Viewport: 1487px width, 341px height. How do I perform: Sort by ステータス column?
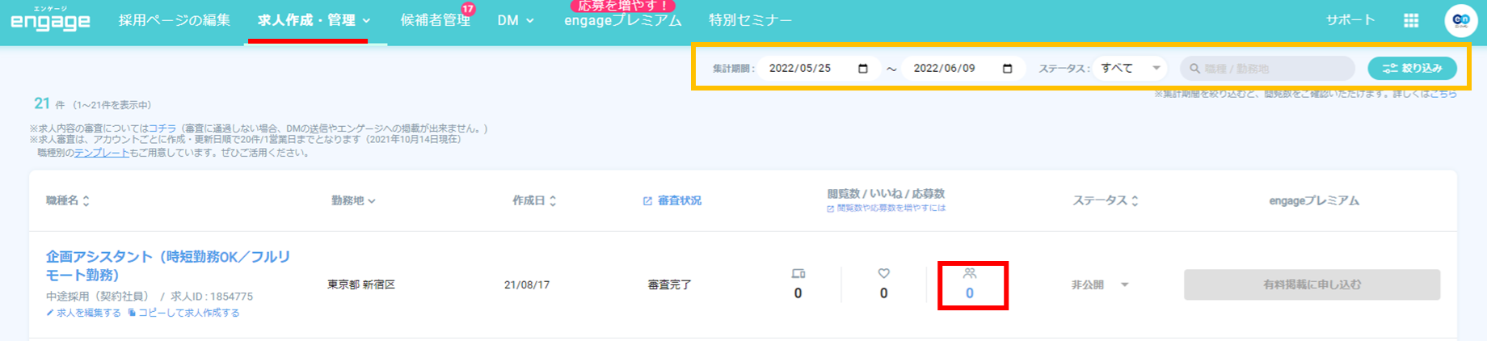tap(1106, 200)
